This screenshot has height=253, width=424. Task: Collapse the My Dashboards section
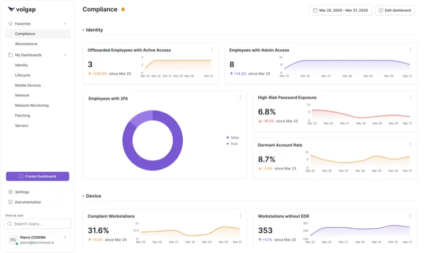(65, 55)
